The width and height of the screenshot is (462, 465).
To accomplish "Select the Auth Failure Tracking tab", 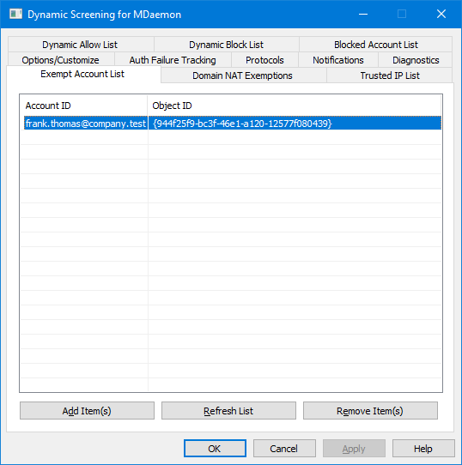I will coord(173,60).
